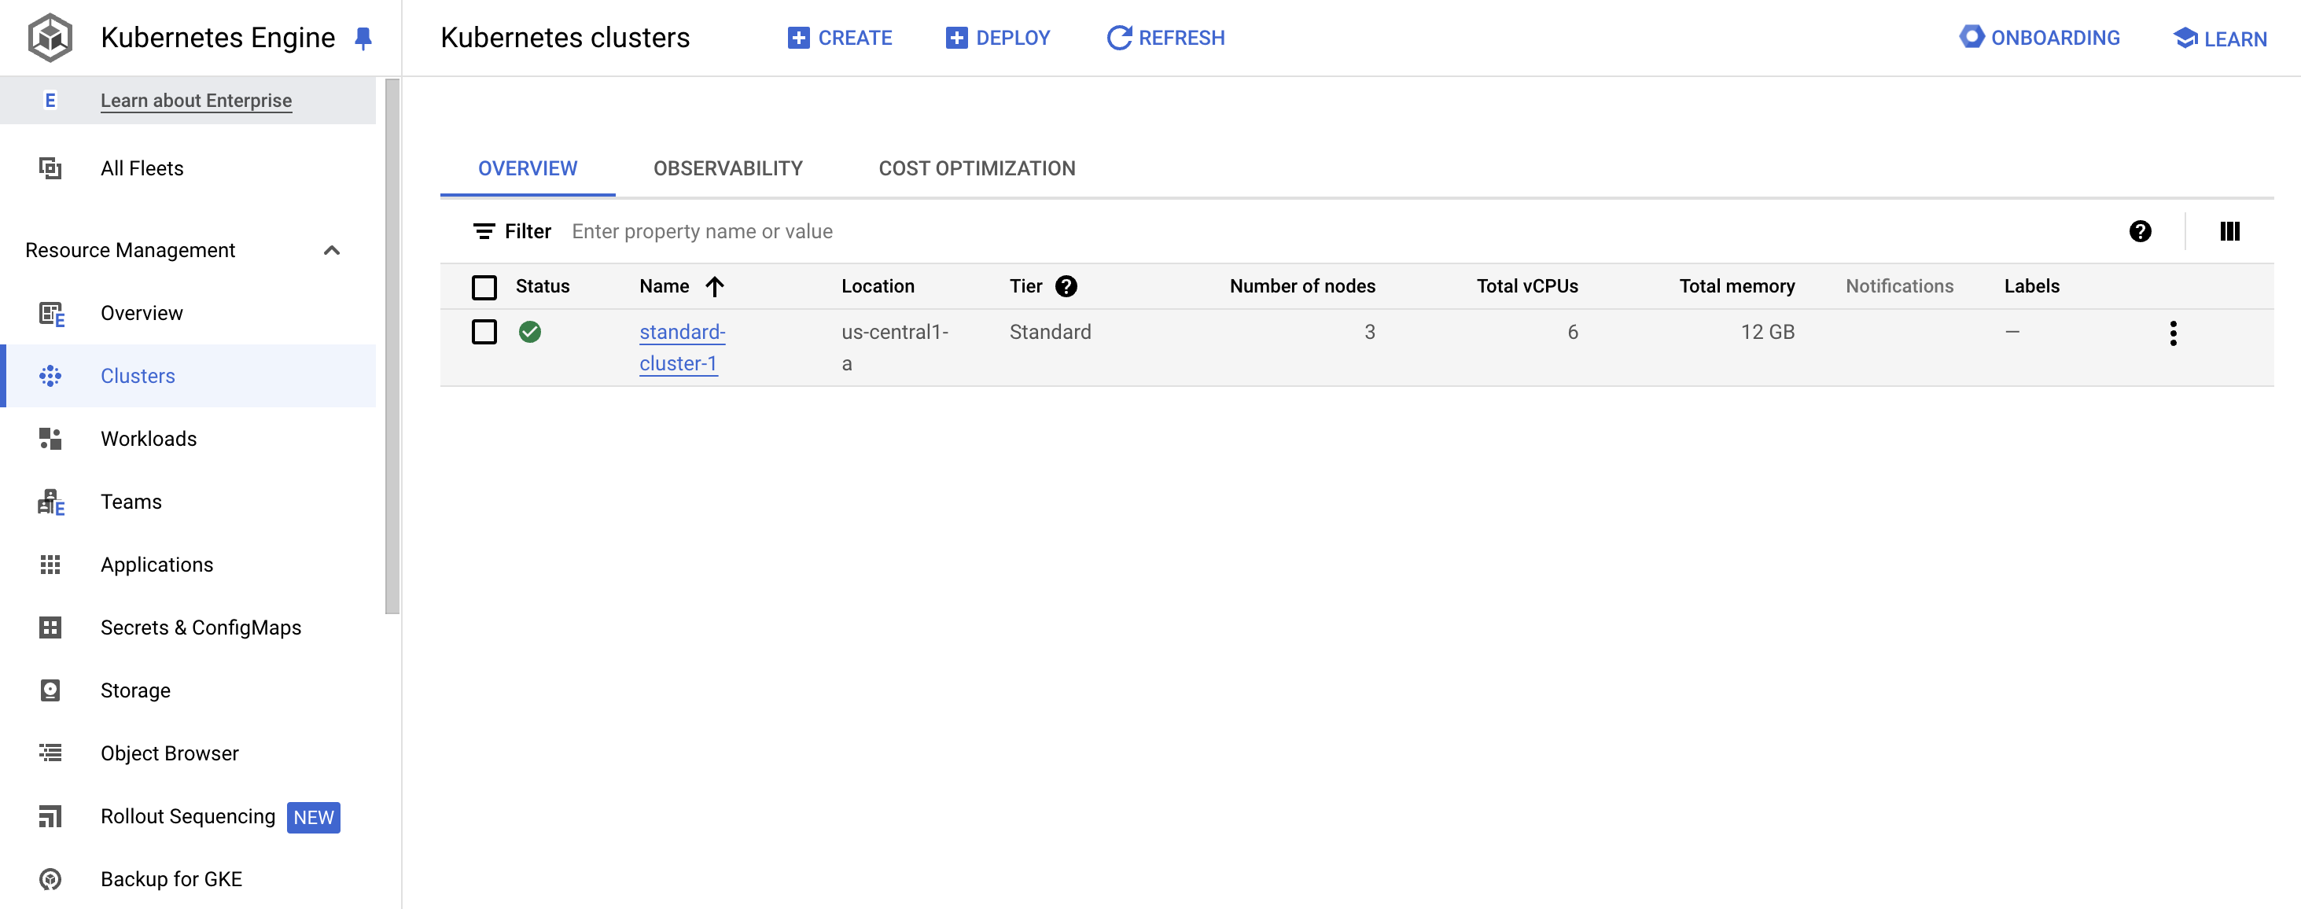The image size is (2301, 909).
Task: Click the REFRESH button
Action: tap(1165, 38)
